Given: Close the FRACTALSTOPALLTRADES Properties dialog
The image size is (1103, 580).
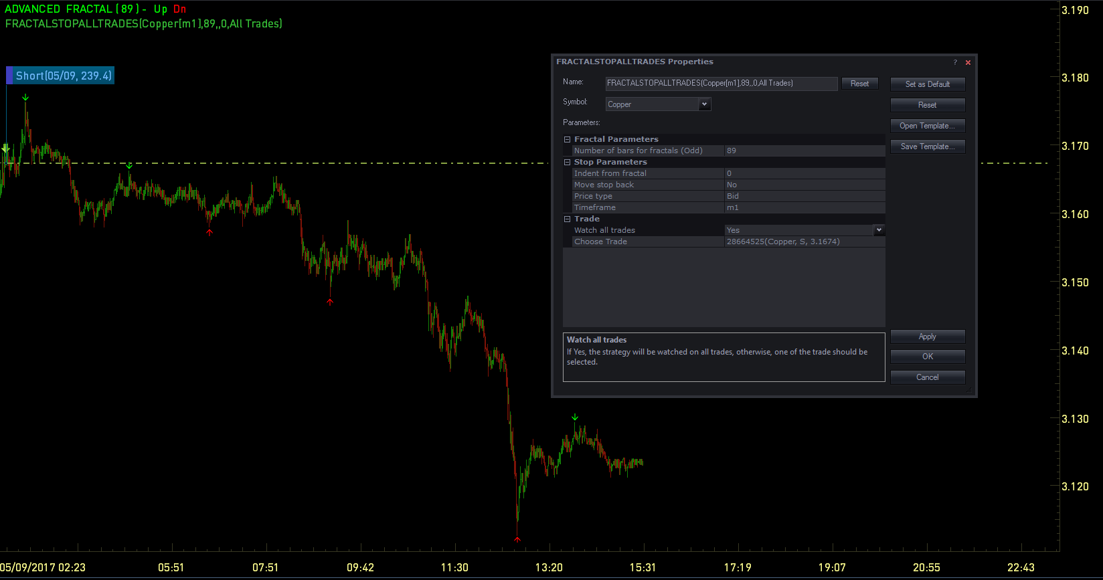Looking at the screenshot, I should [x=968, y=62].
